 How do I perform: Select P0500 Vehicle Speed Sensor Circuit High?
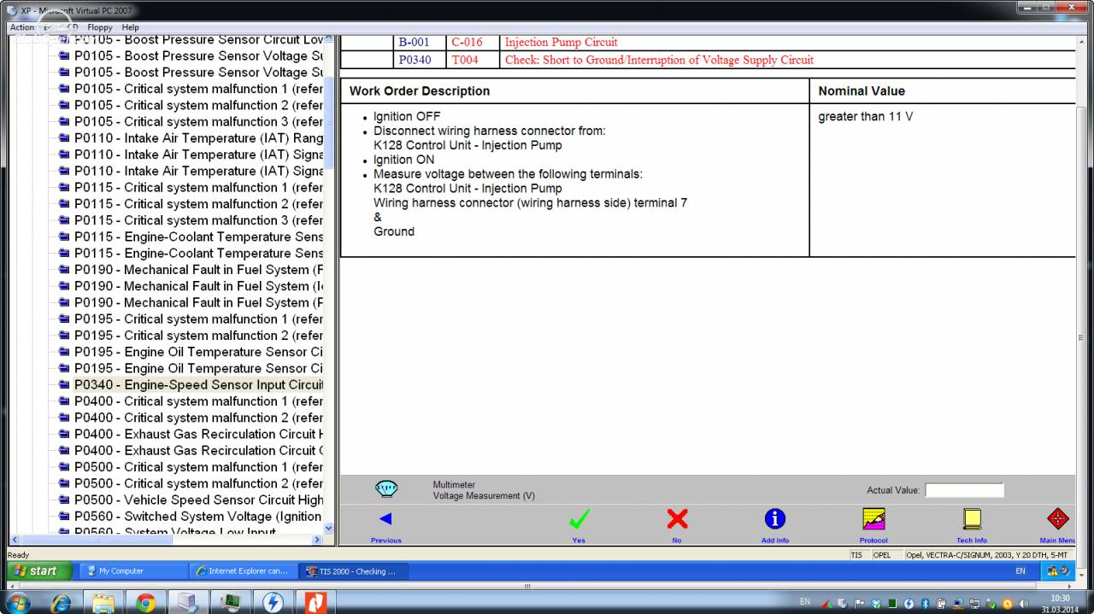[198, 500]
